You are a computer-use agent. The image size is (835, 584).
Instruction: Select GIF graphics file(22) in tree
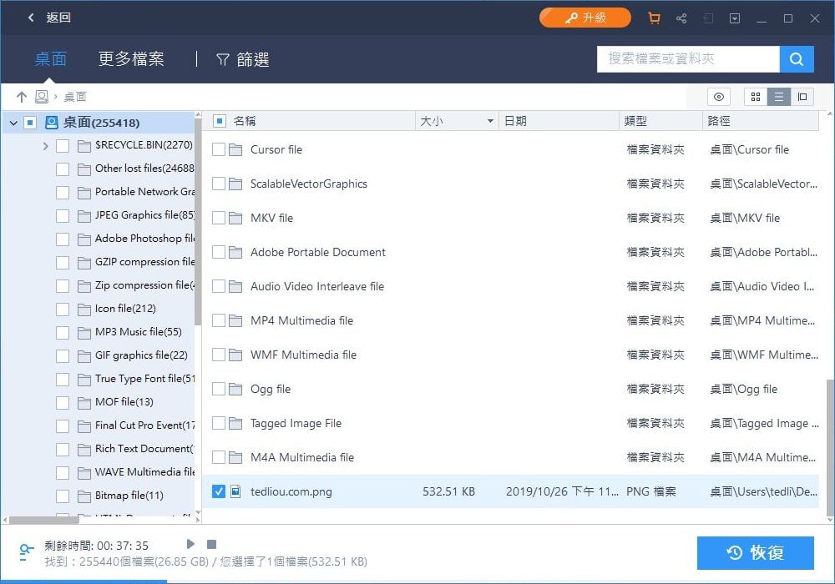[x=141, y=356]
